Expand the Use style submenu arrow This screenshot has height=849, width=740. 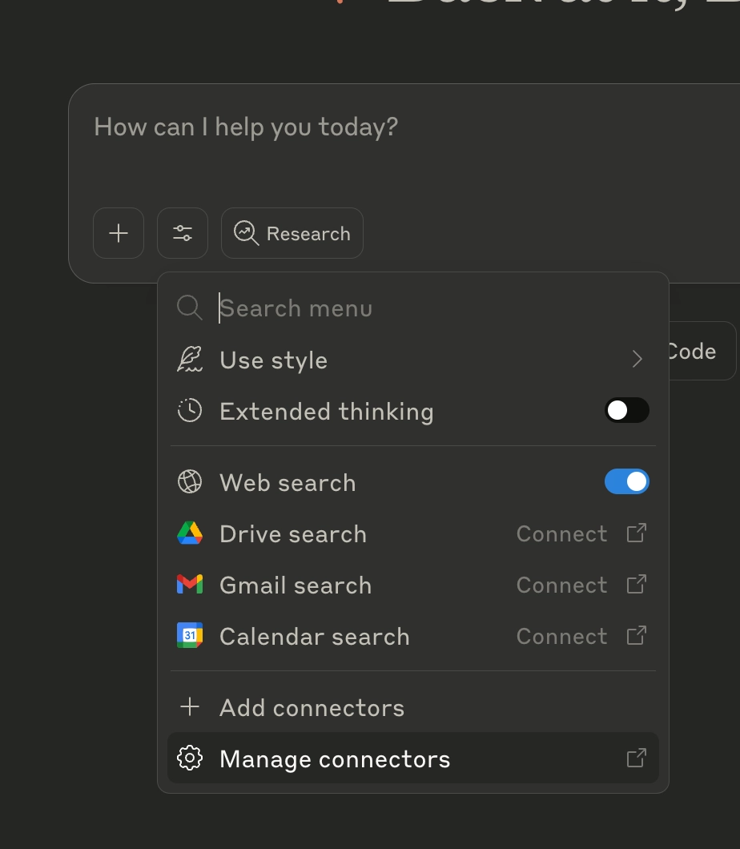637,360
